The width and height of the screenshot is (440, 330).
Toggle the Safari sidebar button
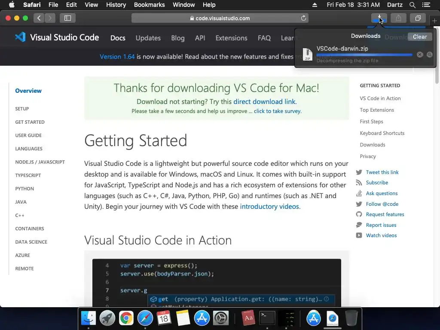pyautogui.click(x=67, y=18)
